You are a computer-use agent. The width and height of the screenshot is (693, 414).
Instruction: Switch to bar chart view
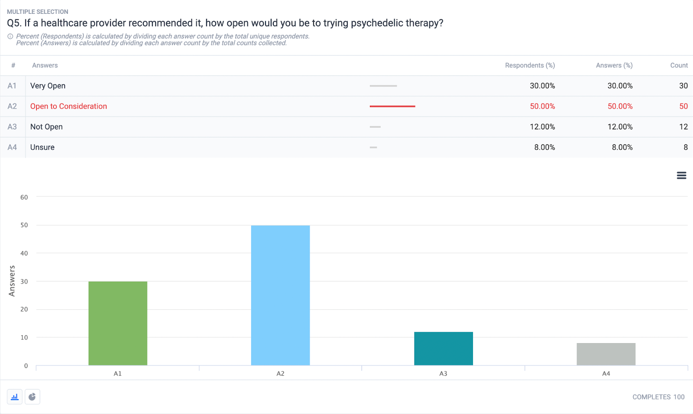pos(15,397)
